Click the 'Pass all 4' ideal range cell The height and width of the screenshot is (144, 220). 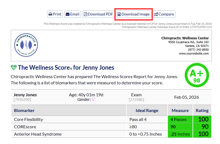click(x=147, y=120)
